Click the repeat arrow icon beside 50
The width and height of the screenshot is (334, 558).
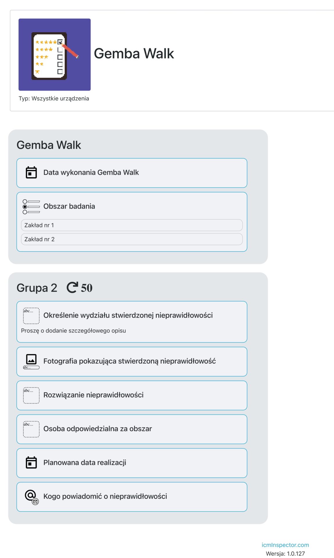(72, 288)
